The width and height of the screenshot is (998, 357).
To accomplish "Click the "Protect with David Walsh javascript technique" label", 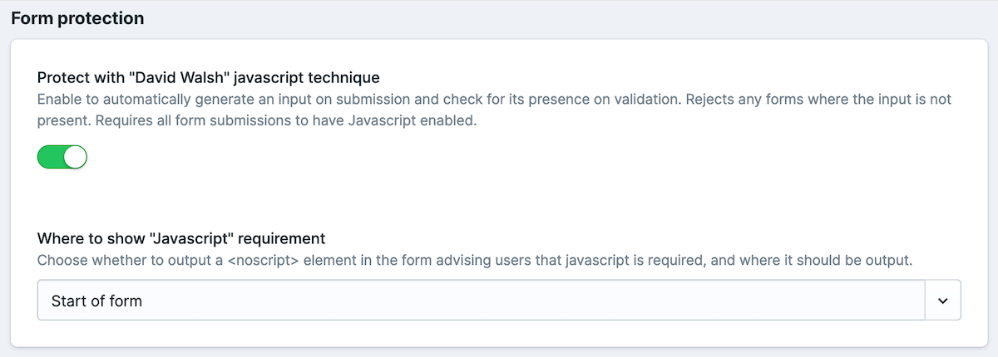I will (x=209, y=78).
